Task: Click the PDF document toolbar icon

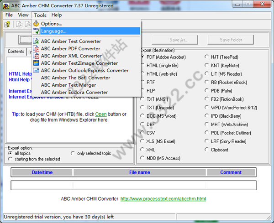Action: [19, 24]
